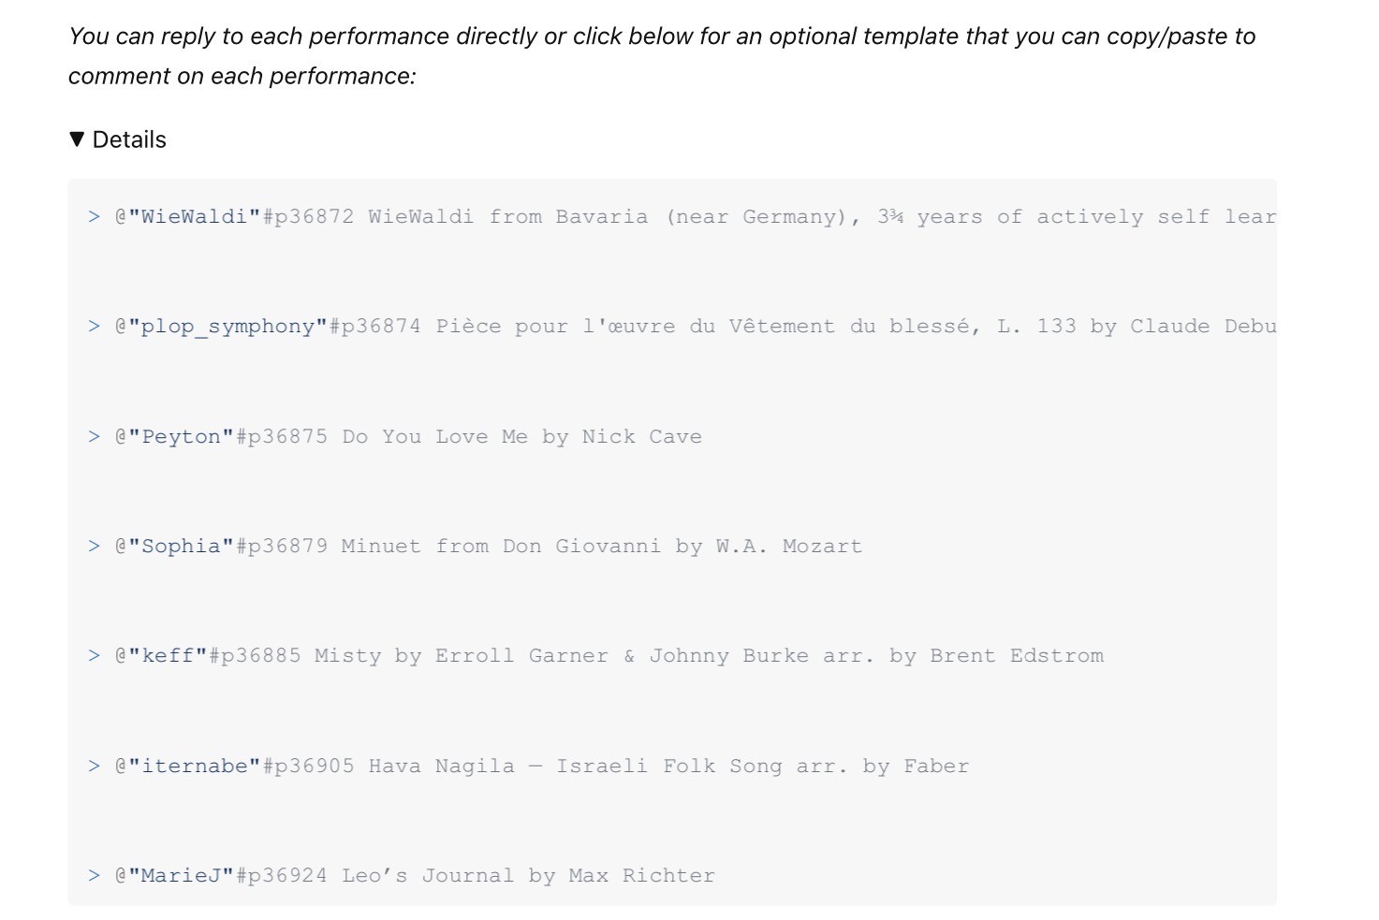Screen dimensions: 1379x920
Task: Click the Leo's Journal by Max Richter text
Action: click(x=528, y=876)
